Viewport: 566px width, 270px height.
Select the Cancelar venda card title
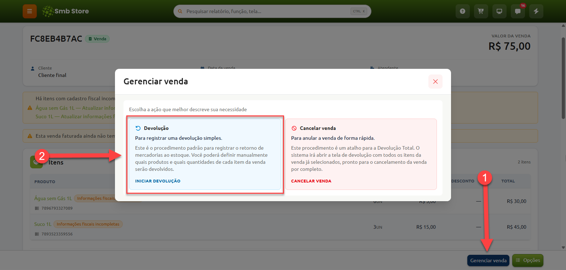click(x=318, y=128)
